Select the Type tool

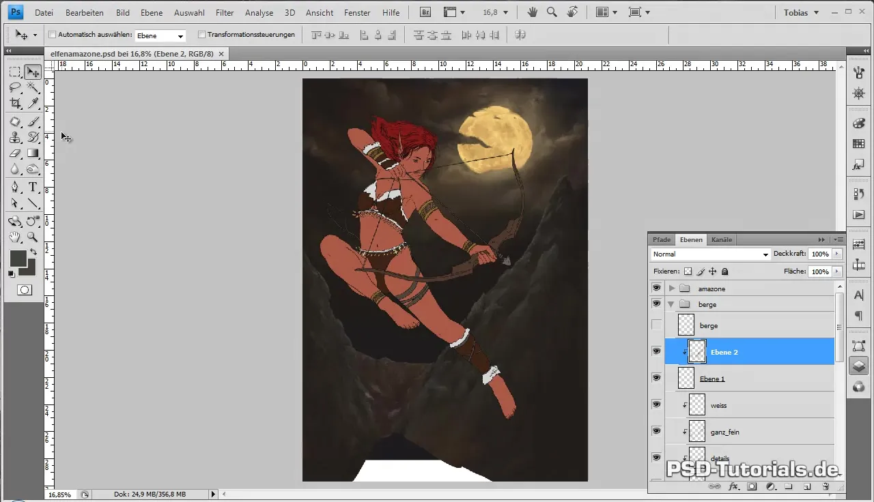(x=32, y=188)
